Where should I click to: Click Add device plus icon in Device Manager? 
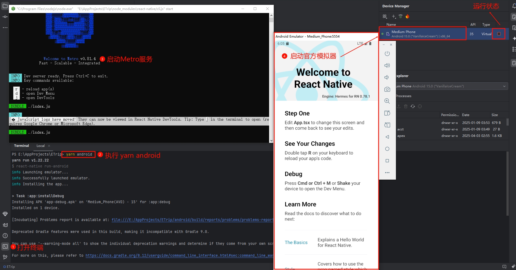(394, 17)
